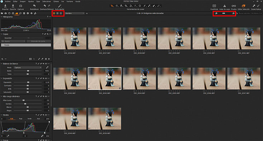Open the Nombre sort dropdown
This screenshot has height=141, width=263.
[x=75, y=13]
